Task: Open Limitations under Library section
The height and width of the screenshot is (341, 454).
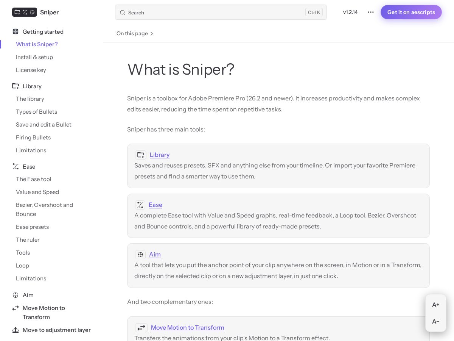Action: 31,150
